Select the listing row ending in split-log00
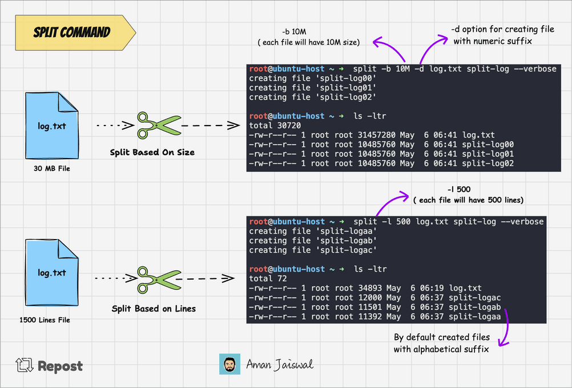572x388 pixels. pos(381,144)
